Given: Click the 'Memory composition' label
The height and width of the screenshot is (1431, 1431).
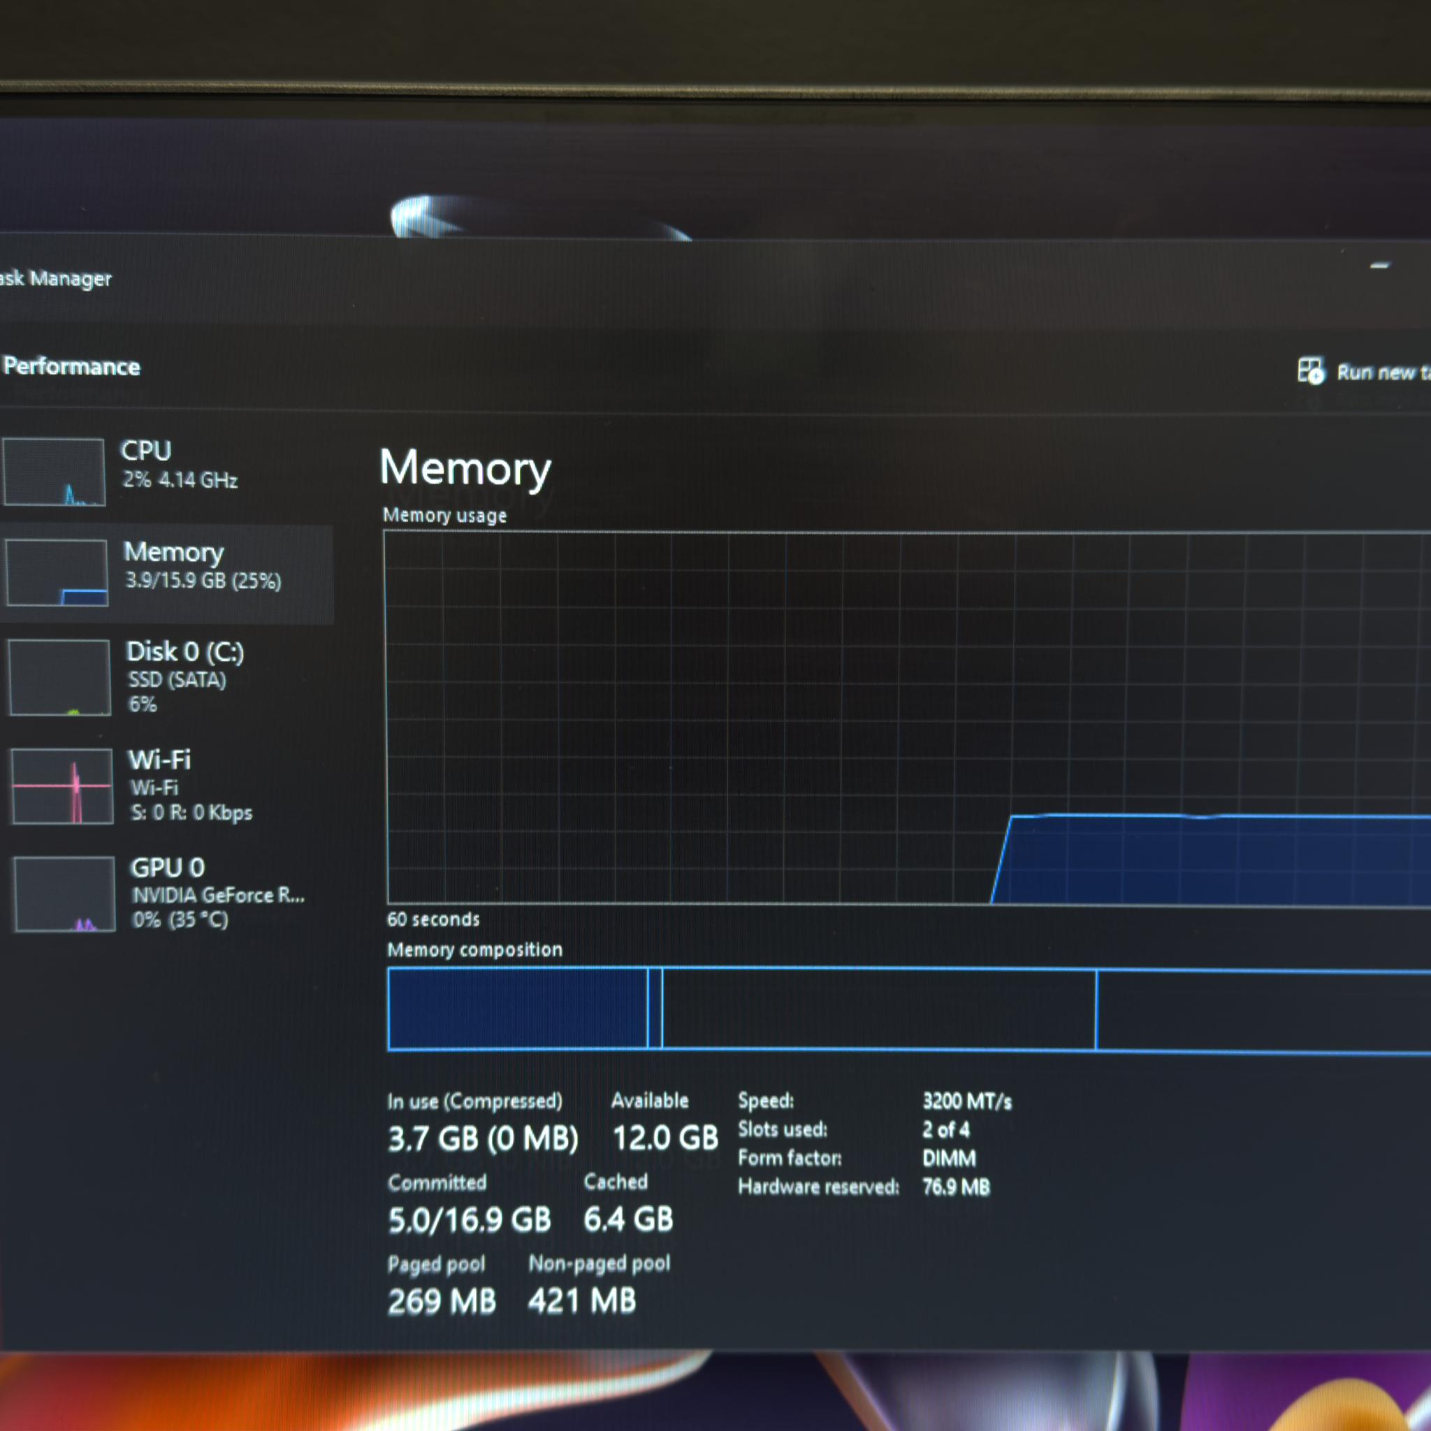Looking at the screenshot, I should [x=474, y=950].
